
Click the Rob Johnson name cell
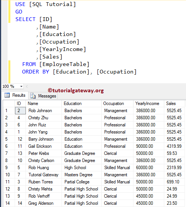coord(44,111)
